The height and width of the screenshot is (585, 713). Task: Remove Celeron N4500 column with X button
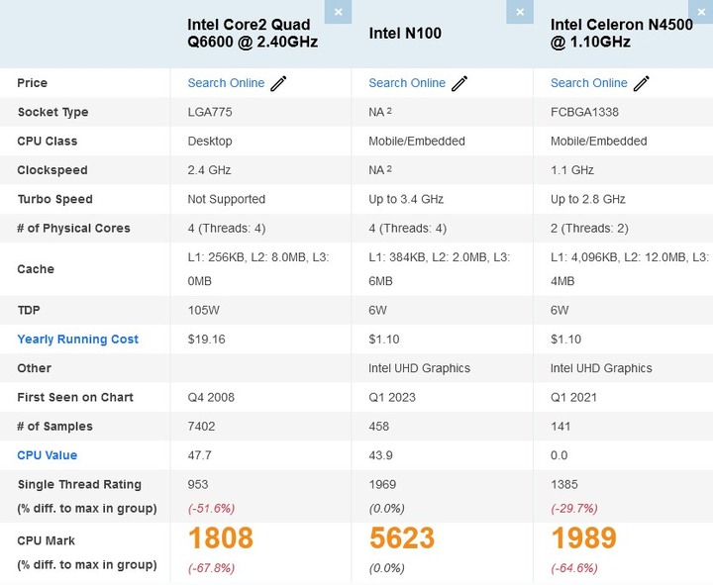pos(701,12)
